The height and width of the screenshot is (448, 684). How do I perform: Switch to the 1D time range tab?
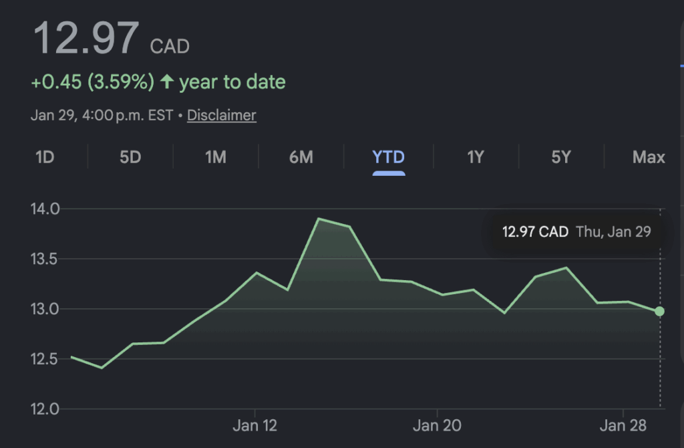[44, 157]
